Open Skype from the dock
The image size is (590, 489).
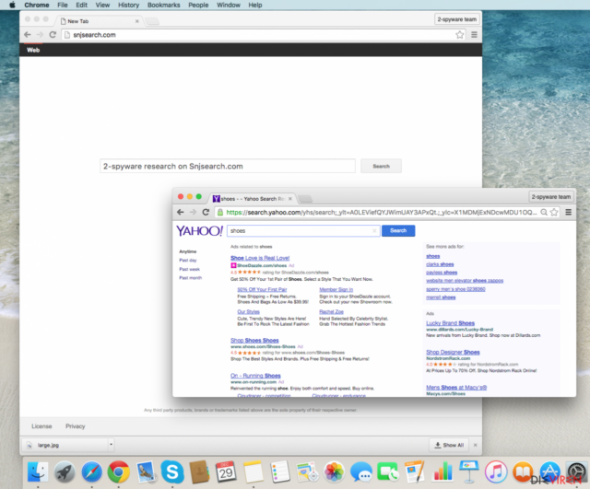point(172,472)
